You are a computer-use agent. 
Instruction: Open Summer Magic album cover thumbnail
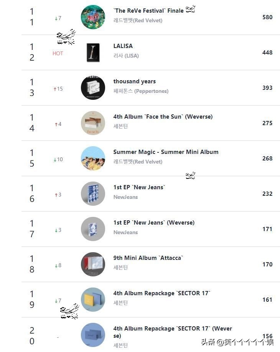[x=93, y=158]
